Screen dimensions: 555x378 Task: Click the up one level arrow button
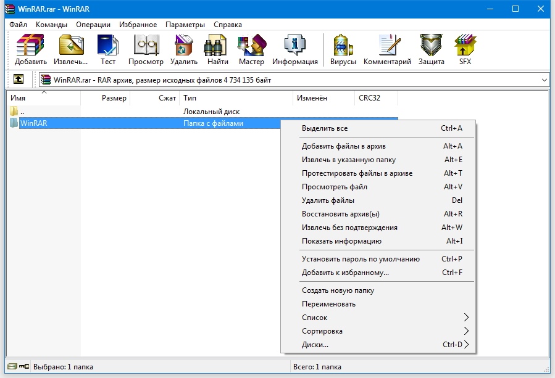click(x=19, y=80)
